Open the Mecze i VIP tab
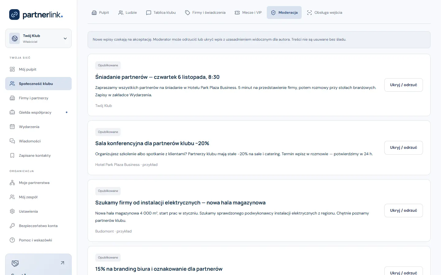 (x=248, y=13)
